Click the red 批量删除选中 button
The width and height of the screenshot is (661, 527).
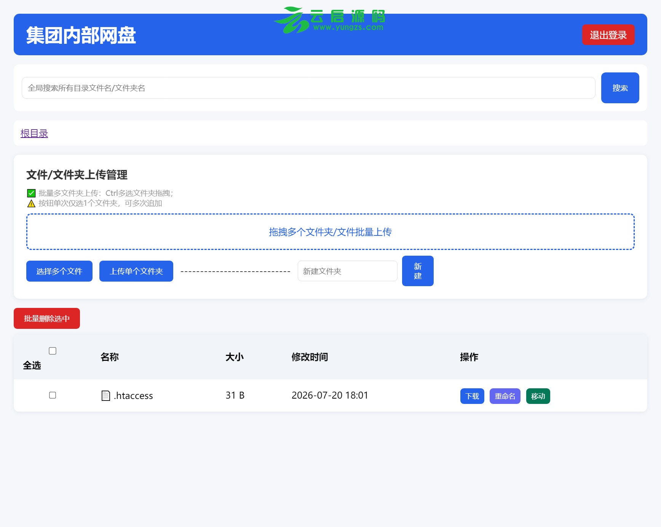click(47, 319)
